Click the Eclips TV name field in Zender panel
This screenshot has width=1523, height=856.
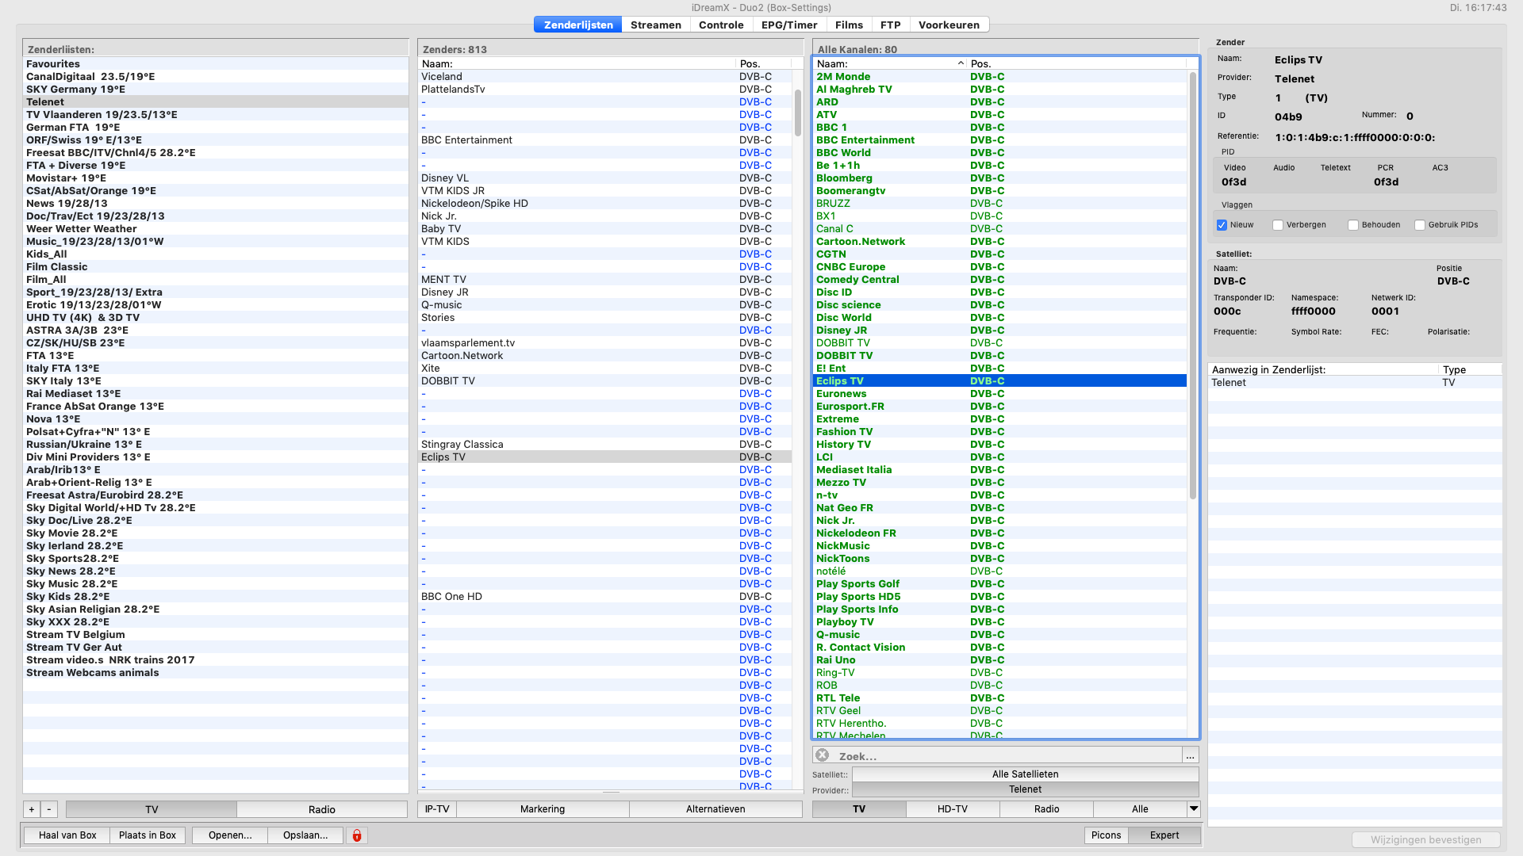pyautogui.click(x=1298, y=60)
